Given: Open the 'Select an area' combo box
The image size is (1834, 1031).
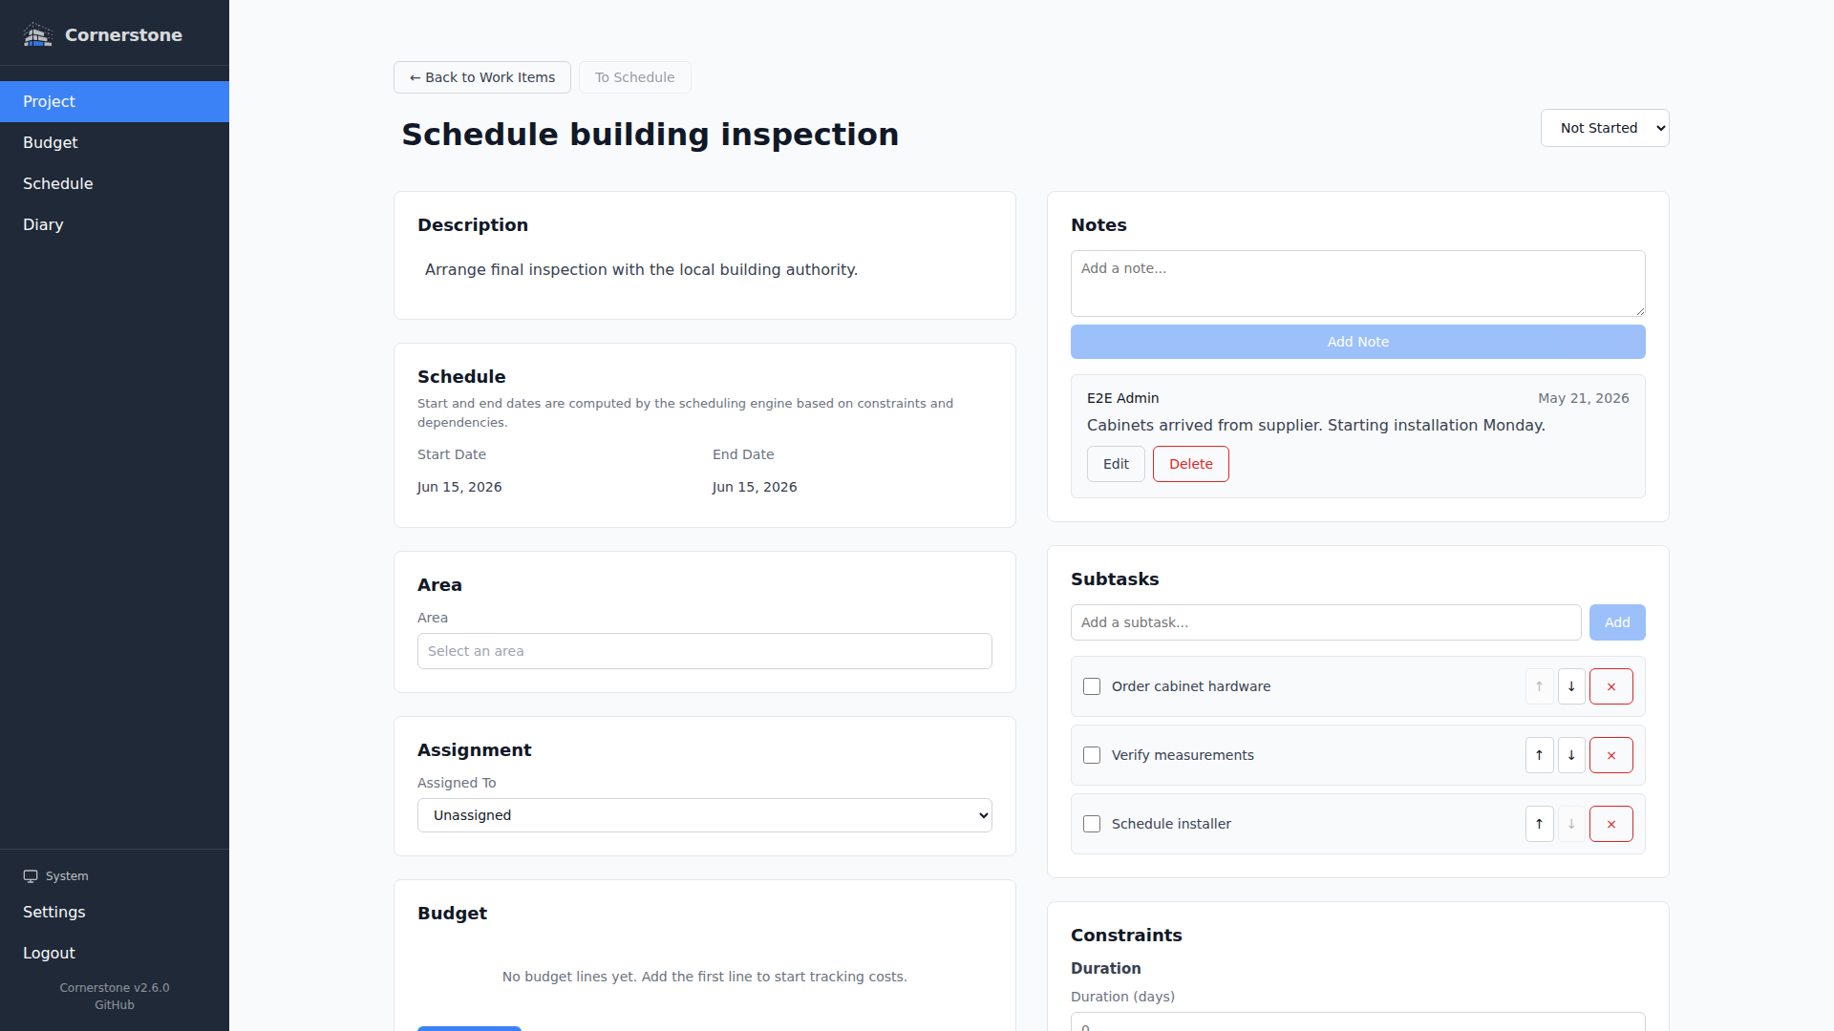Looking at the screenshot, I should 705,651.
